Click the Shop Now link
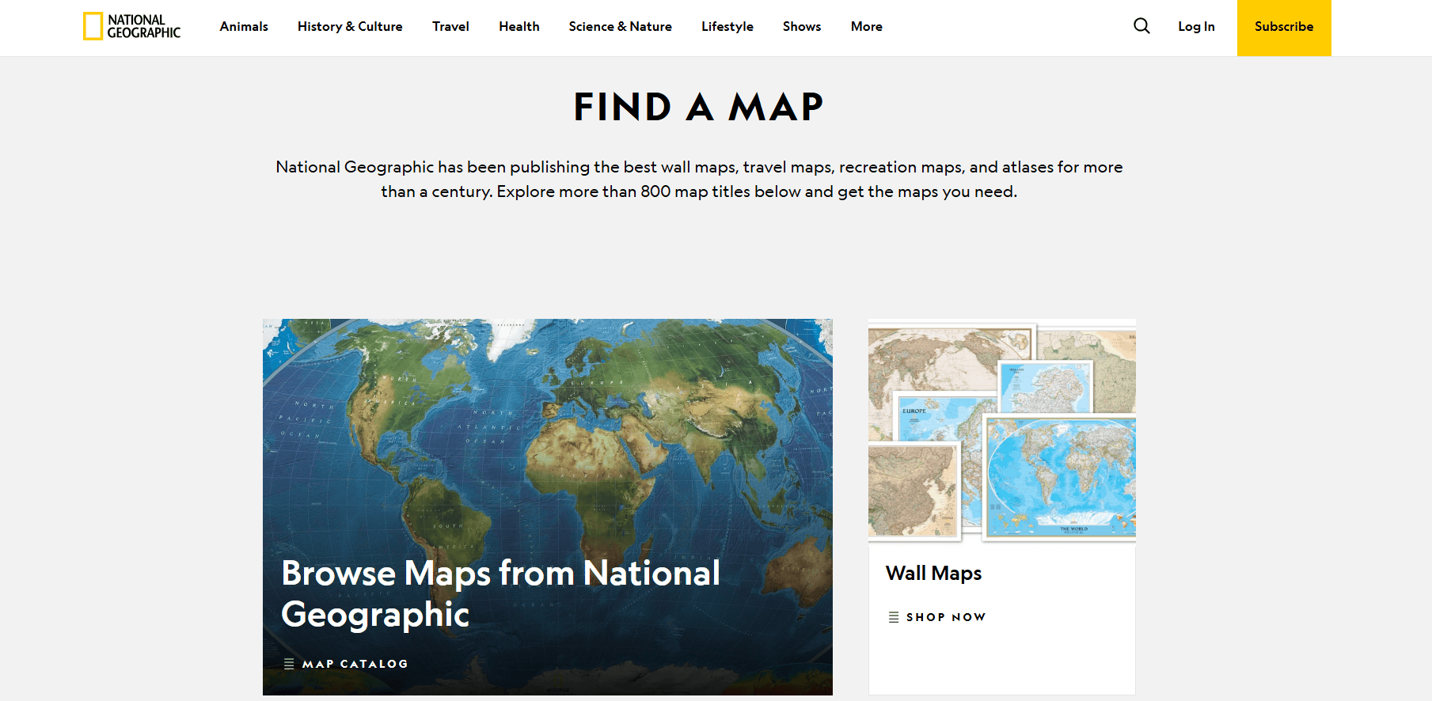This screenshot has height=701, width=1432. click(946, 617)
